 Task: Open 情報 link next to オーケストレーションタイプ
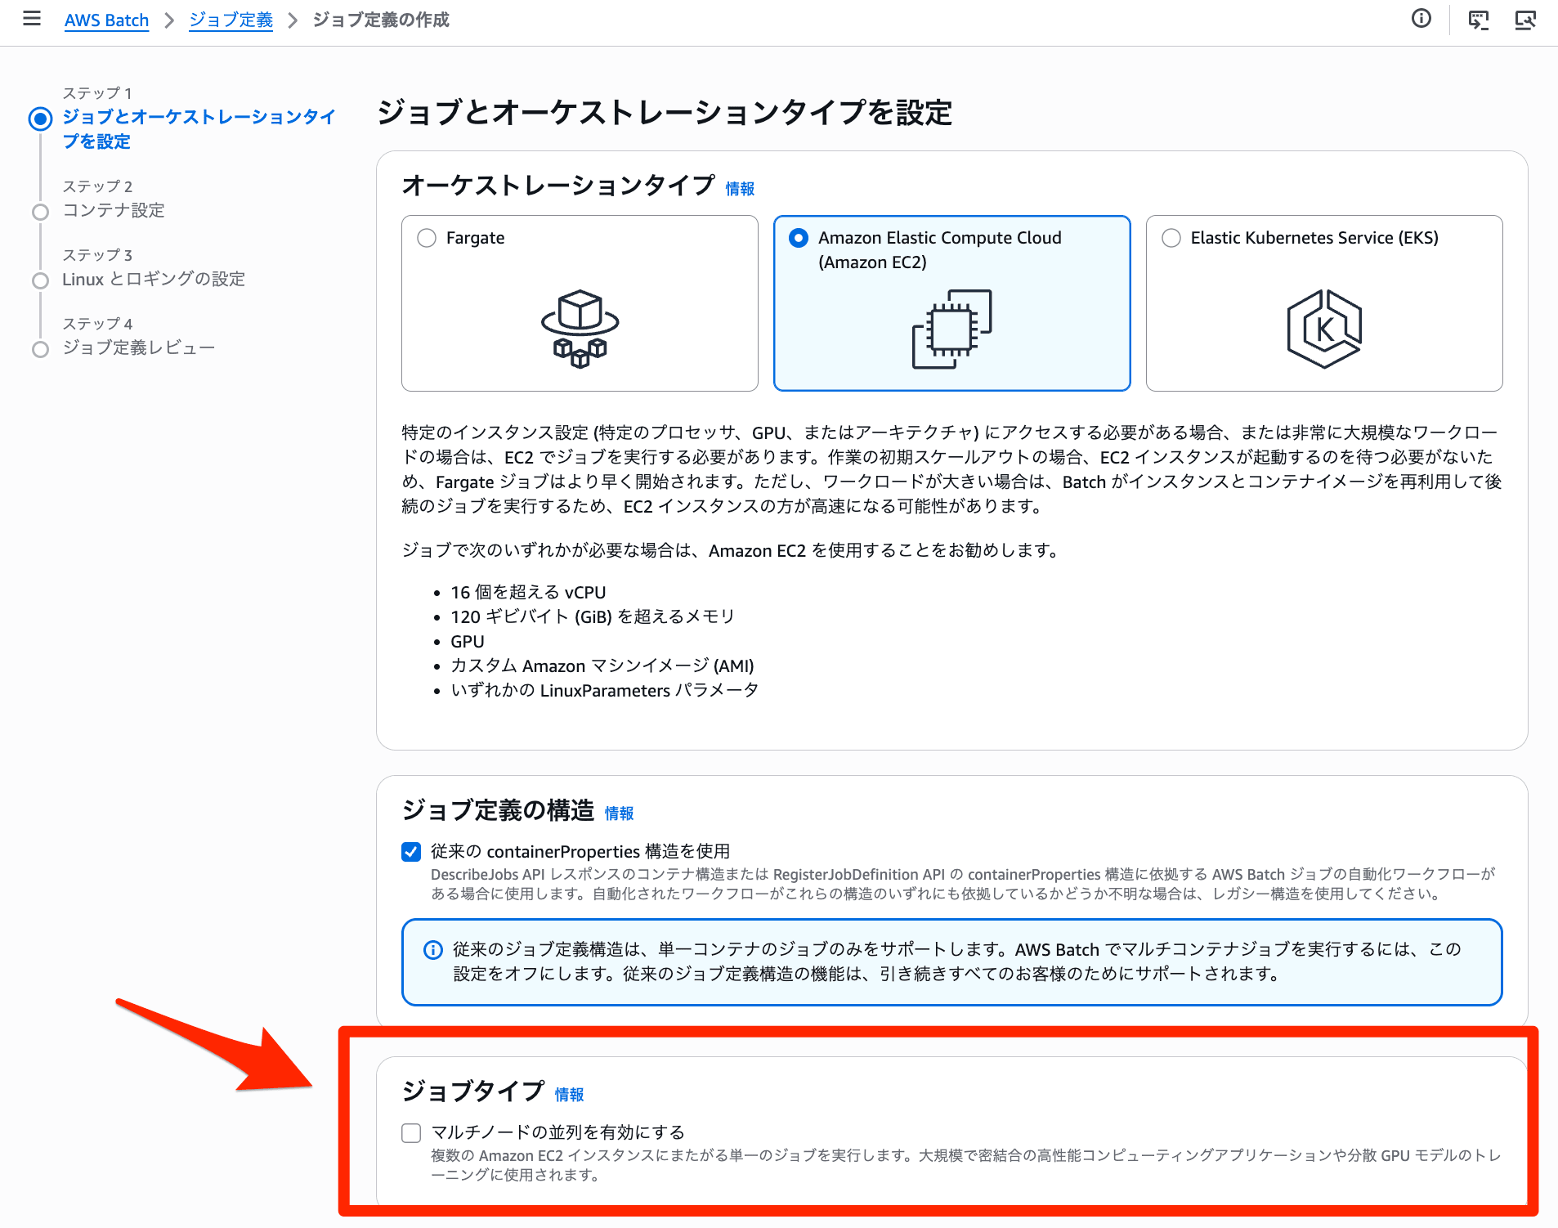[x=740, y=189]
